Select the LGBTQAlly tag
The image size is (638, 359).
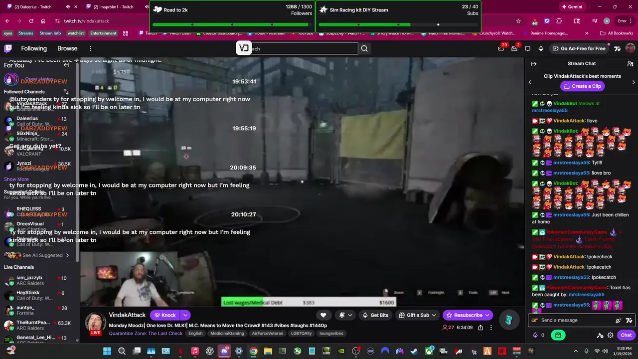coord(302,333)
